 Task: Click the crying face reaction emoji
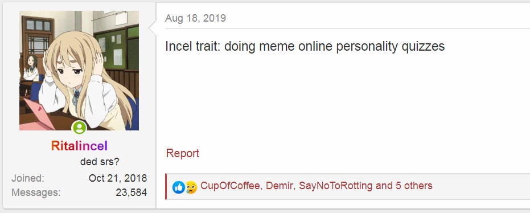(x=191, y=187)
